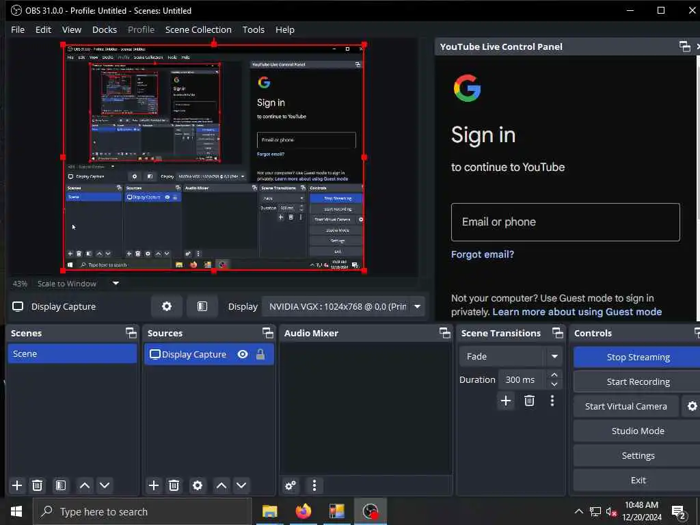This screenshot has height=525, width=700.
Task: Open the Help menu
Action: 285,29
